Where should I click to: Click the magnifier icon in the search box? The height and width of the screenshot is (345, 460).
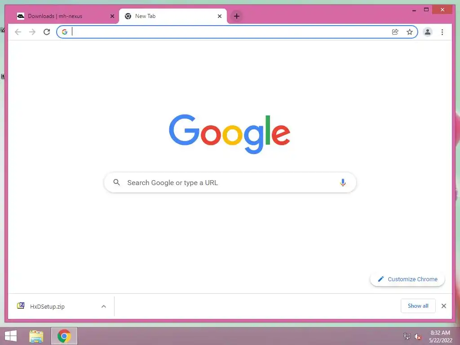pyautogui.click(x=116, y=182)
